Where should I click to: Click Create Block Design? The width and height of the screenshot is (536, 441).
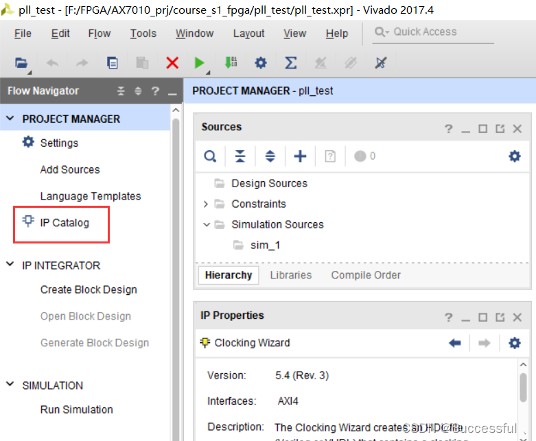click(x=89, y=289)
